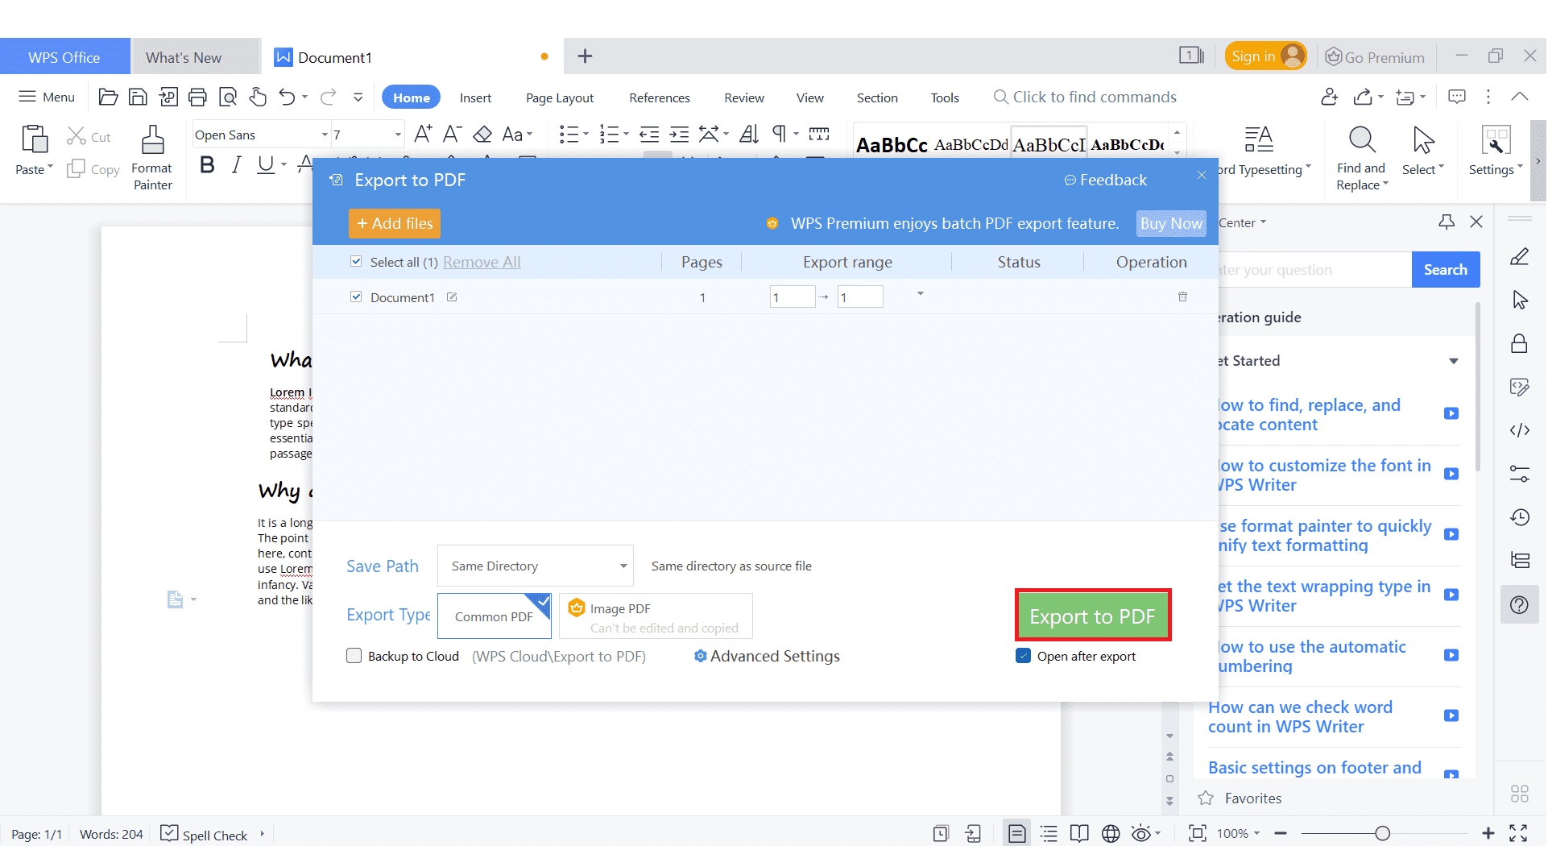The height and width of the screenshot is (846, 1548).
Task: Uncheck the Document1 checkbox
Action: point(356,297)
